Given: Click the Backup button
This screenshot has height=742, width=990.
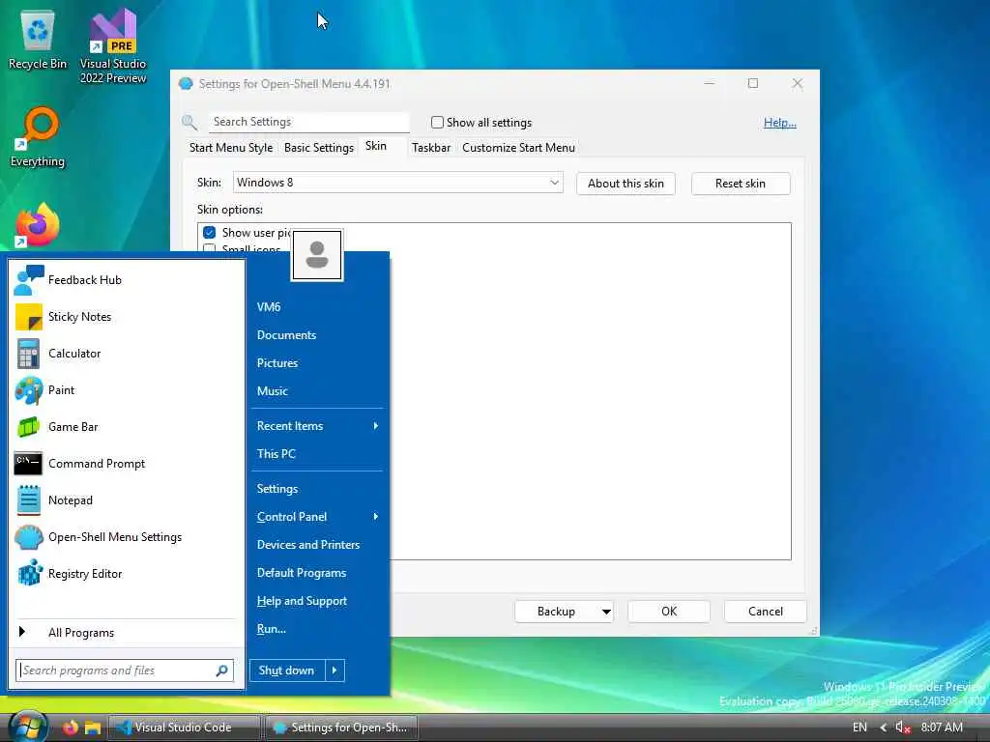Looking at the screenshot, I should click(556, 612).
